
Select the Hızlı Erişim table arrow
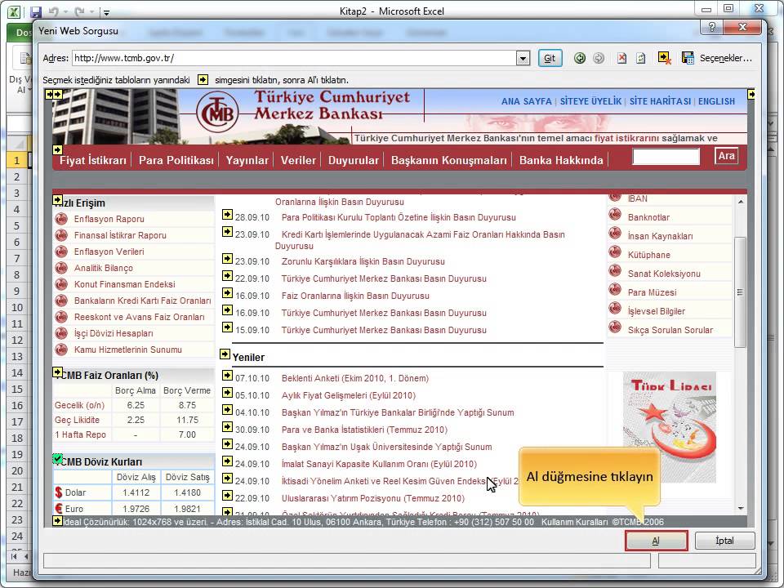pos(57,200)
